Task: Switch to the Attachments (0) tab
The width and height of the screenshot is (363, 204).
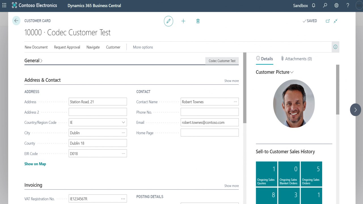Action: (x=296, y=59)
